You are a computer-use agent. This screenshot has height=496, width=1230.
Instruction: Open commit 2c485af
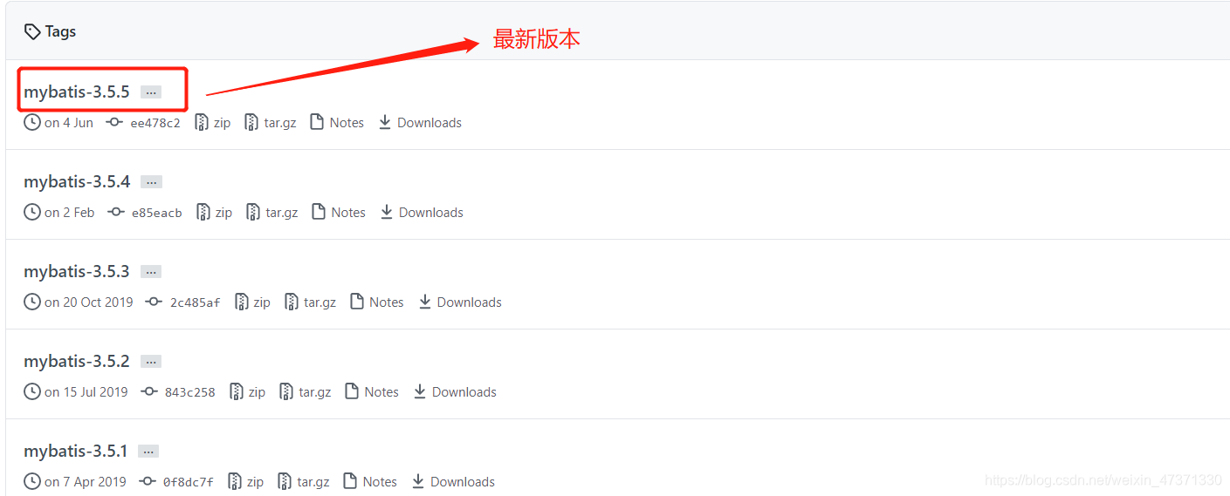pos(196,302)
